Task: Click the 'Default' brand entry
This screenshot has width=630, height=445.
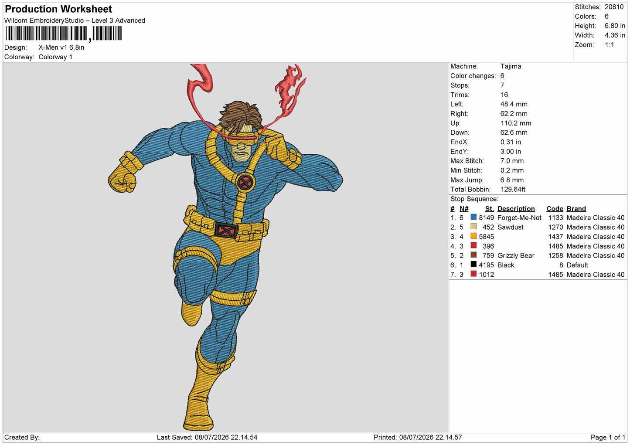Action: (x=577, y=265)
